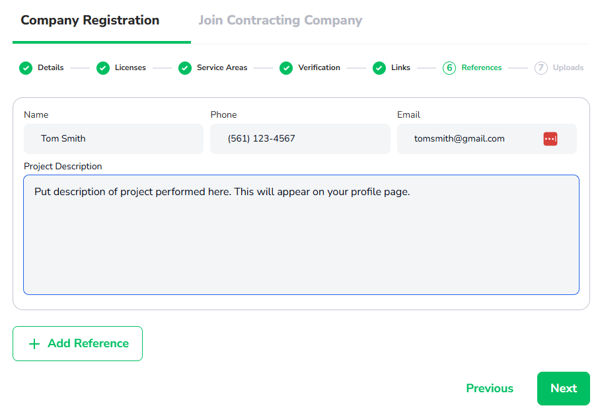This screenshot has width=600, height=418.
Task: Click the red password manager icon in Email
Action: tap(550, 139)
